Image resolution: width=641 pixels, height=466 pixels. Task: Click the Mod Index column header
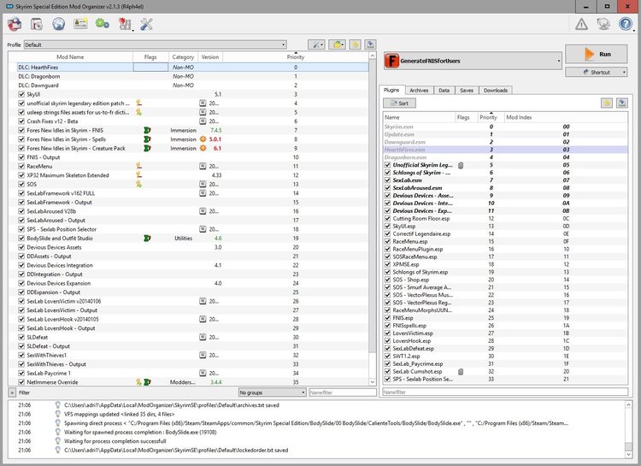(566, 117)
